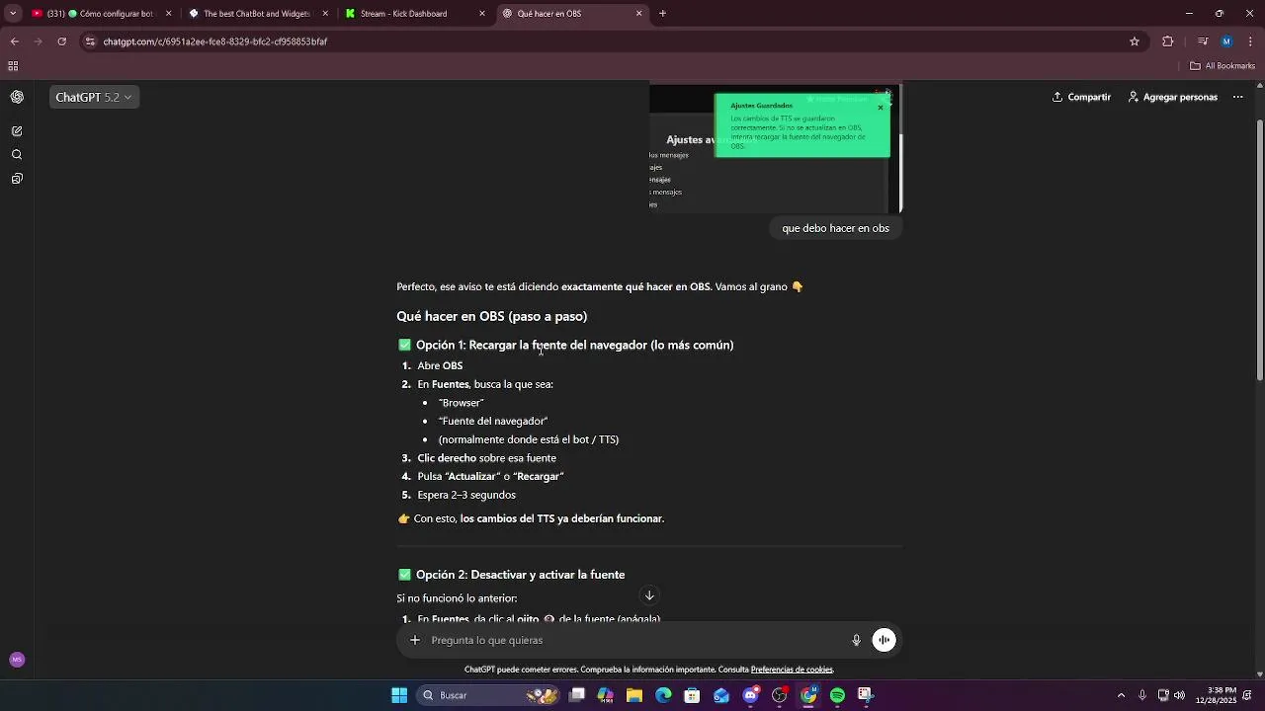Open the ChatGPT logo home icon
The width and height of the screenshot is (1265, 711).
(x=17, y=97)
